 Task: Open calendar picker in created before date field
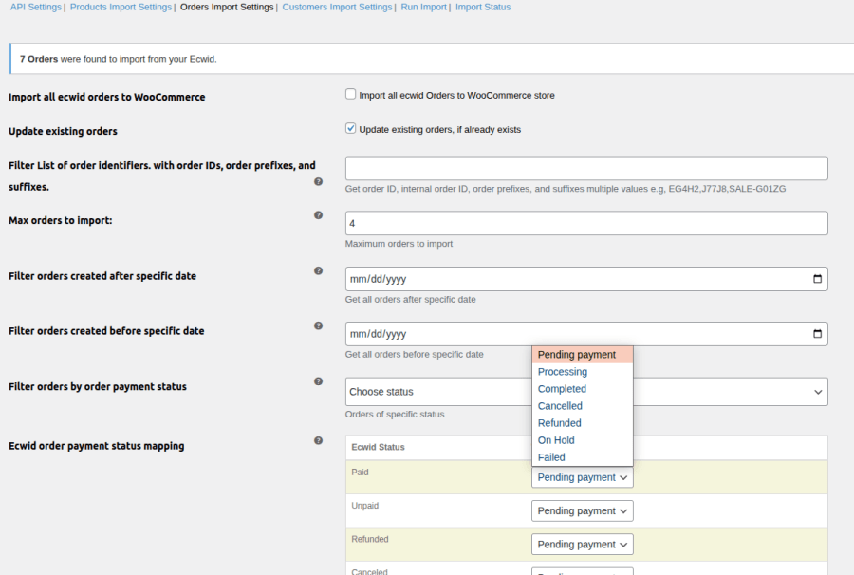point(817,334)
